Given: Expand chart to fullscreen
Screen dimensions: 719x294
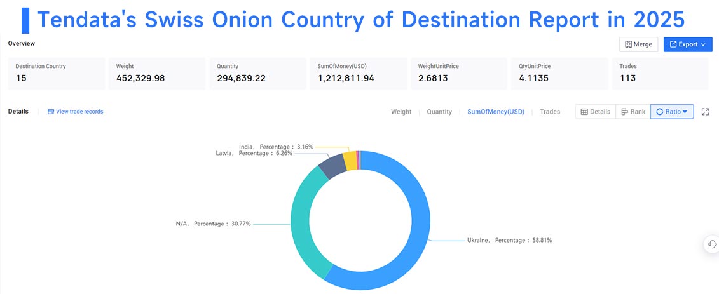Looking at the screenshot, I should [705, 112].
